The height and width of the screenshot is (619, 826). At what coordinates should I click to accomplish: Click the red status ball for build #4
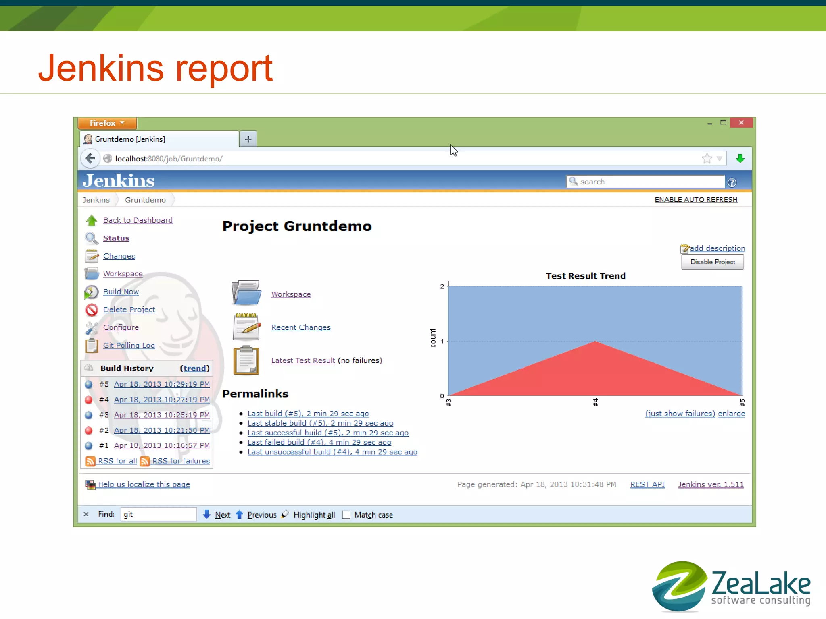(x=89, y=400)
